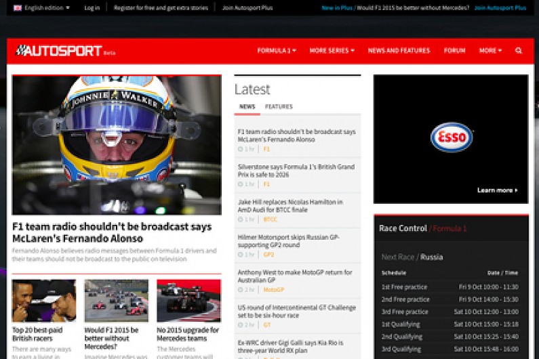This screenshot has width=539, height=359.
Task: Click clock icon beside Jake Hill news time
Action: pyautogui.click(x=240, y=219)
